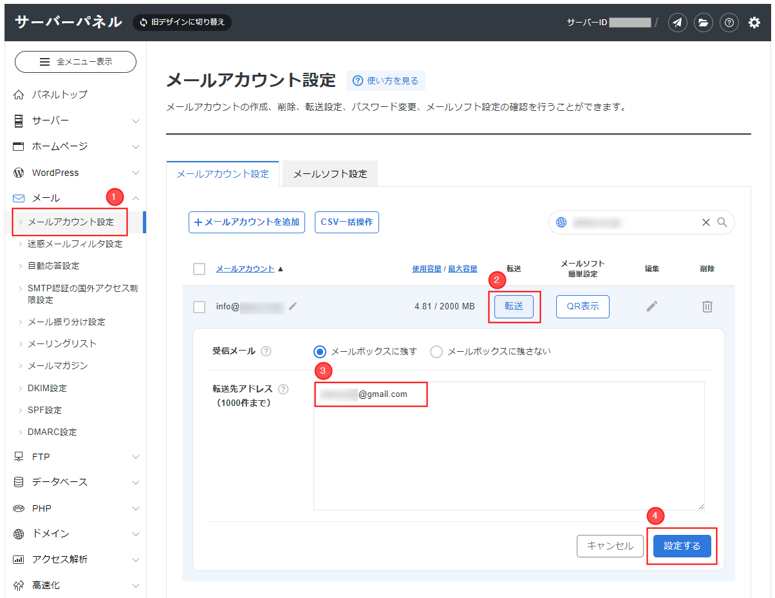The width and height of the screenshot is (775, 598).
Task: Expand the ドメイン sidebar section
Action: pyautogui.click(x=75, y=534)
